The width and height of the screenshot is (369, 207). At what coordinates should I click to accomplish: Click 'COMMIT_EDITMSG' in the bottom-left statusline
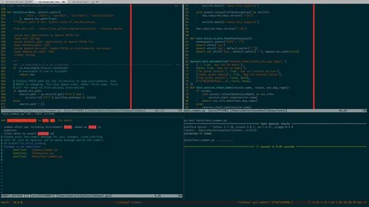[12, 195]
